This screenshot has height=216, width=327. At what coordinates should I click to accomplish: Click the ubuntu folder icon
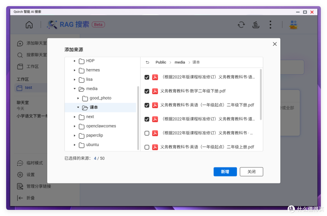[81, 145]
